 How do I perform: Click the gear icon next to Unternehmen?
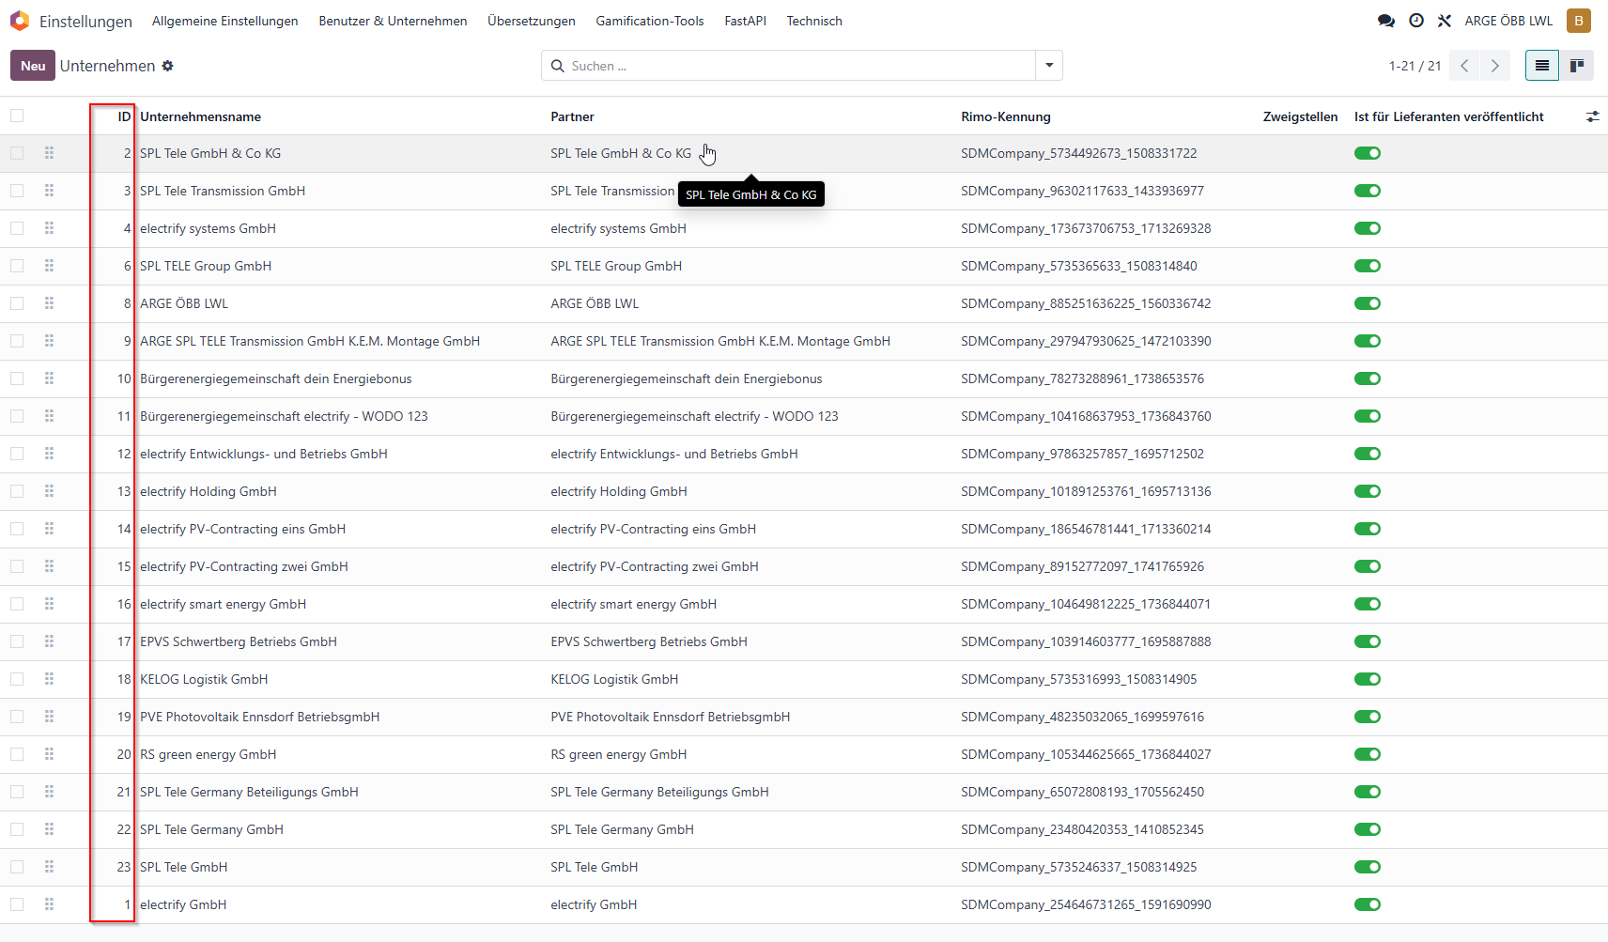click(167, 66)
